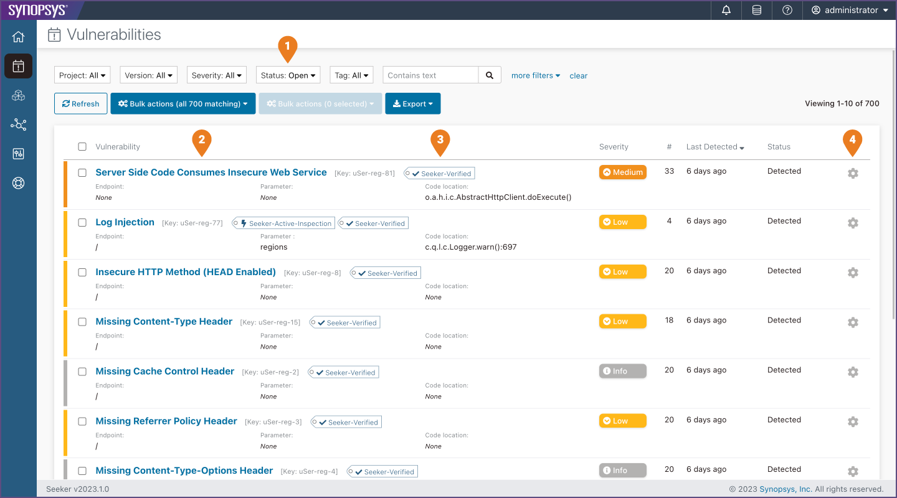The image size is (897, 498).
Task: Click the Contains text search field
Action: pos(430,75)
